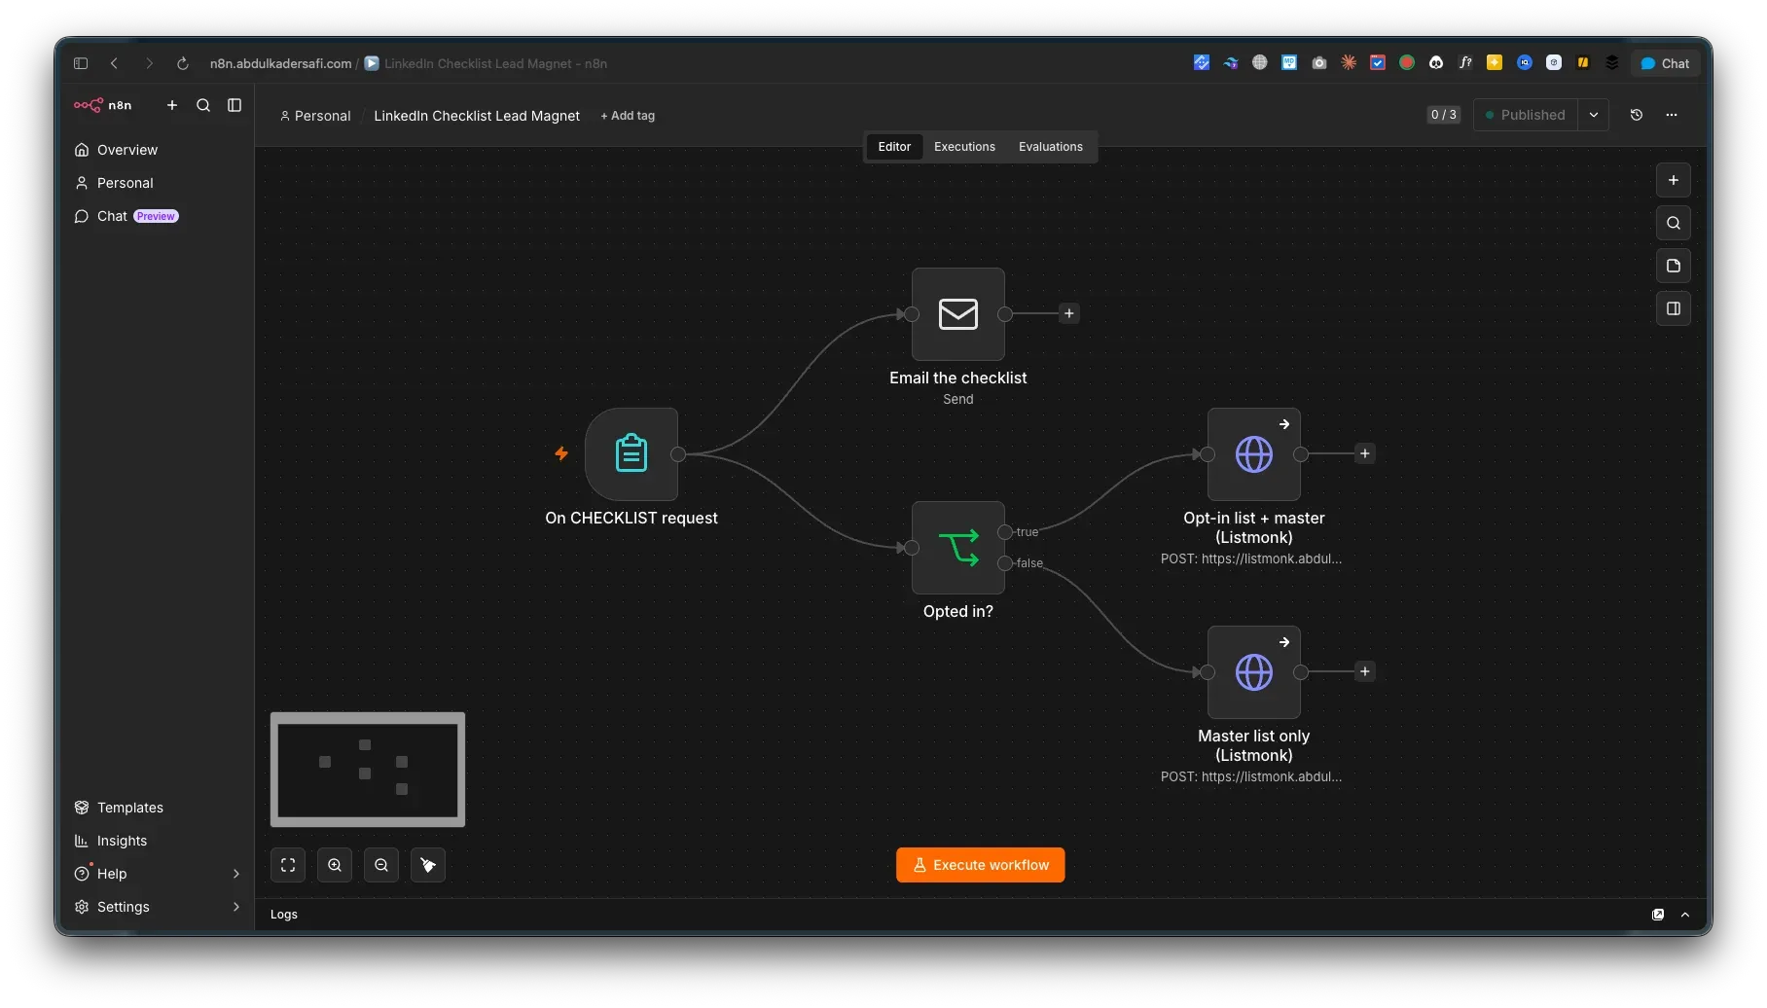
Task: Zoom in on the canvas
Action: click(335, 865)
